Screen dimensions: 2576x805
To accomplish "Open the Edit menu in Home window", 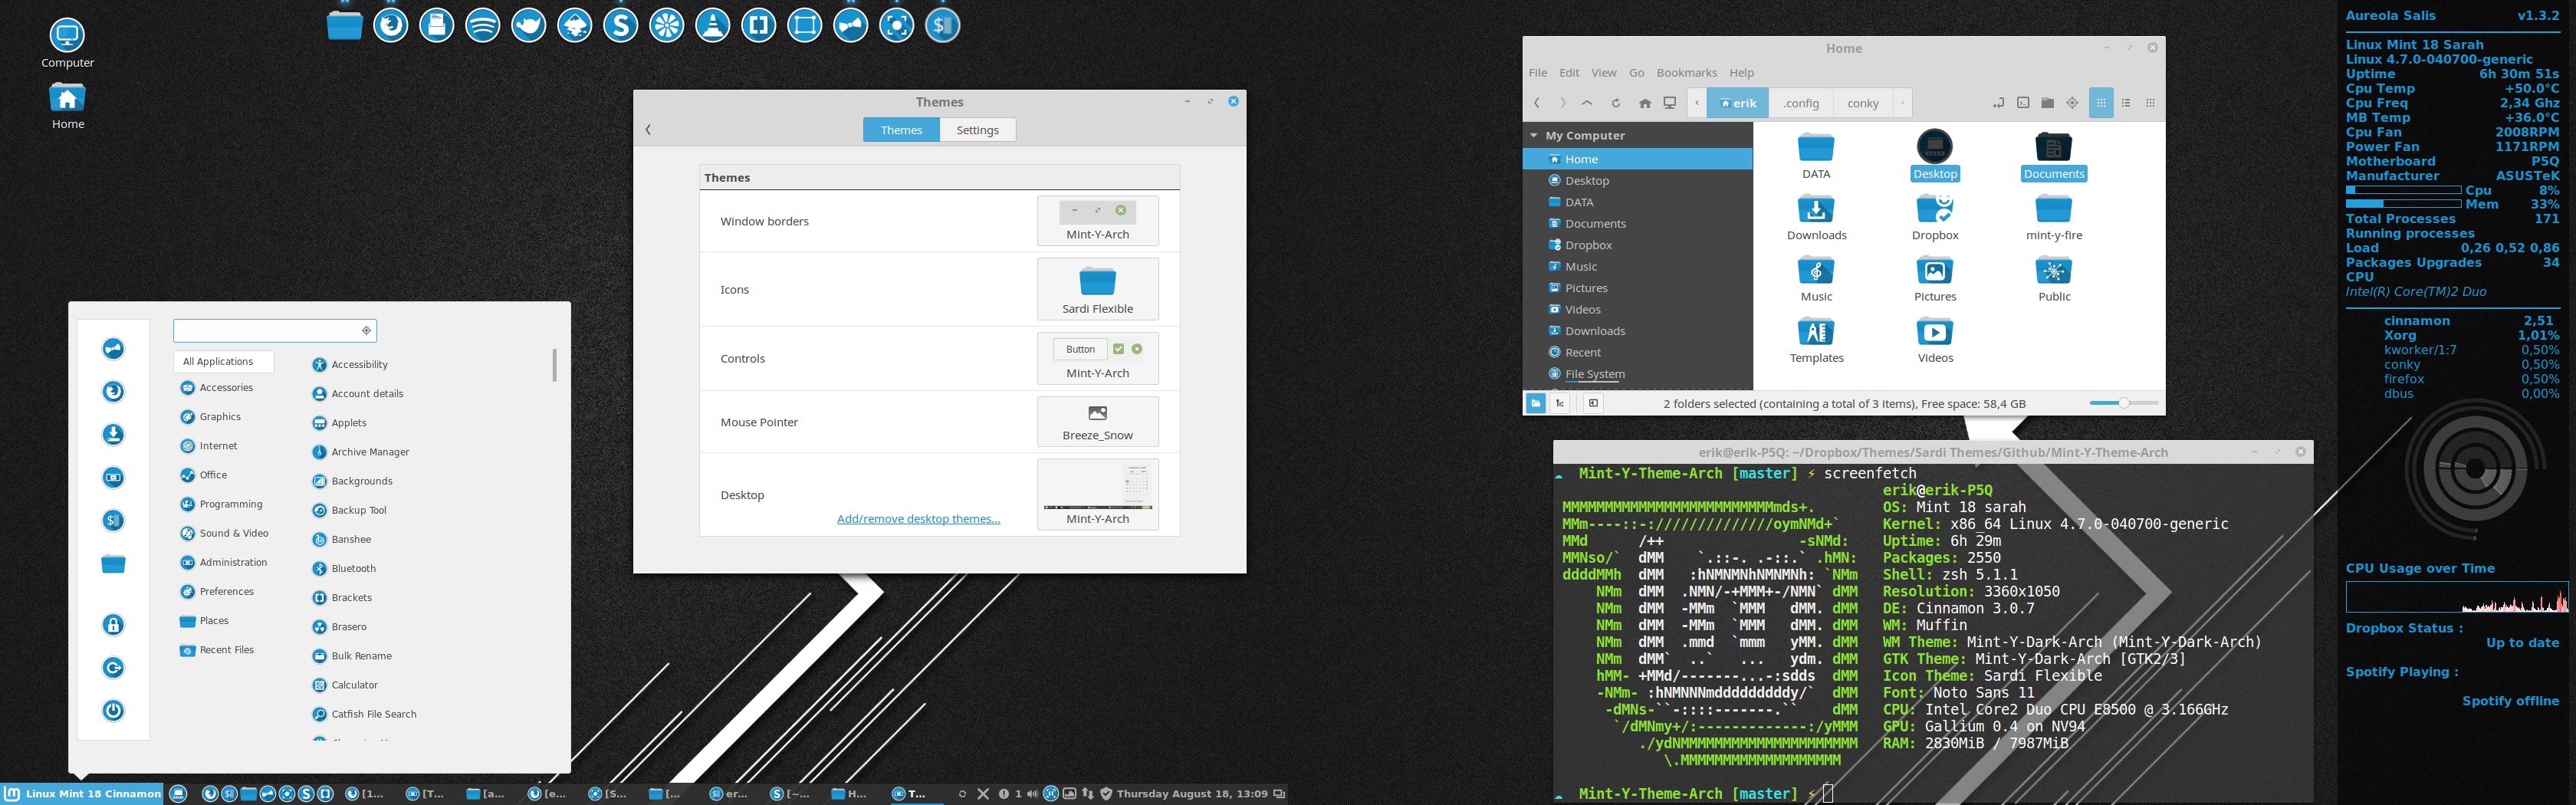I will (x=1569, y=73).
